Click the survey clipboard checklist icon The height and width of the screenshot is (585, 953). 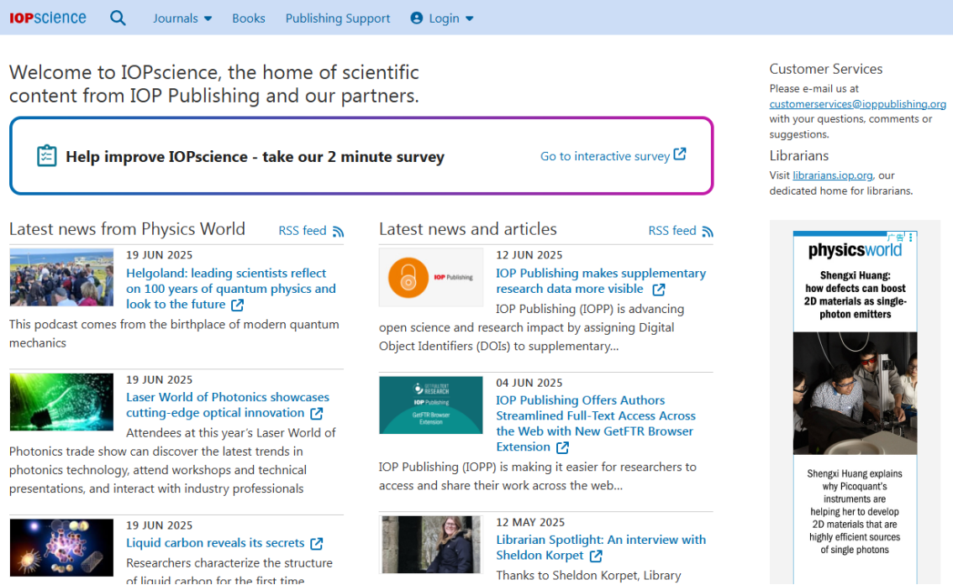[47, 156]
